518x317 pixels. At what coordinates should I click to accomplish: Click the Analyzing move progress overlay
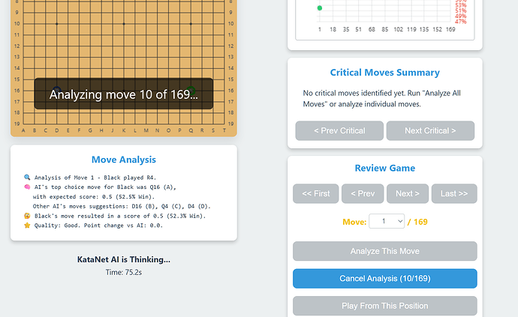click(124, 94)
